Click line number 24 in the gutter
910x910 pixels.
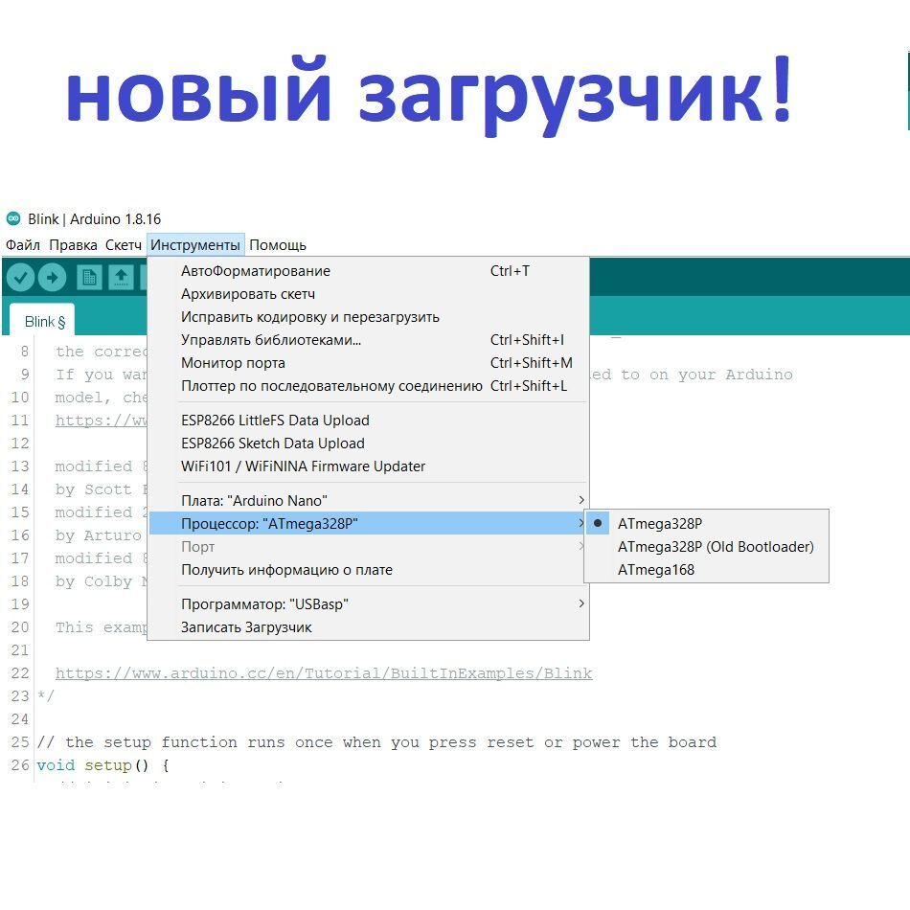pyautogui.click(x=20, y=719)
